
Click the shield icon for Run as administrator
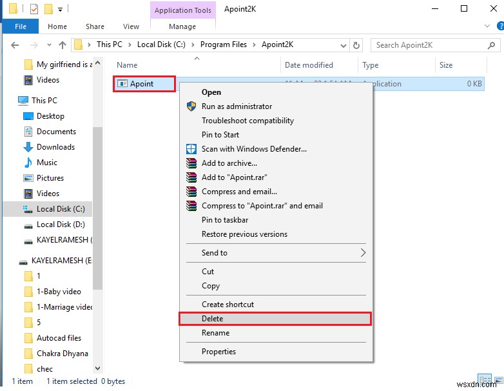(x=191, y=106)
